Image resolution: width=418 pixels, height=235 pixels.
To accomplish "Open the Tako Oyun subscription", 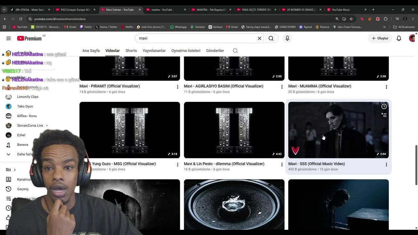I will pyautogui.click(x=25, y=106).
